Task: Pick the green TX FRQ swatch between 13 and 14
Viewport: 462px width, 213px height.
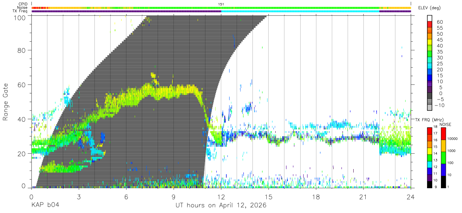Action: (x=430, y=157)
